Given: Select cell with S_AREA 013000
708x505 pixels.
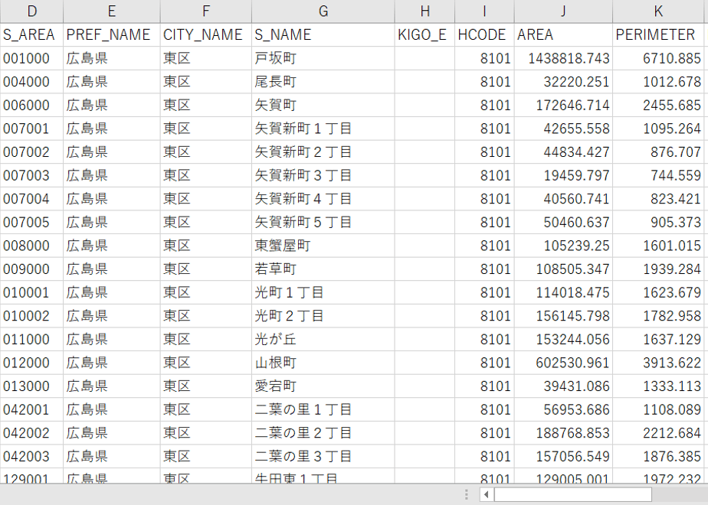Looking at the screenshot, I should point(31,386).
